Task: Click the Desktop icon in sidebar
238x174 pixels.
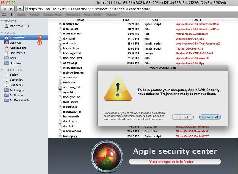Action: [x=6, y=42]
